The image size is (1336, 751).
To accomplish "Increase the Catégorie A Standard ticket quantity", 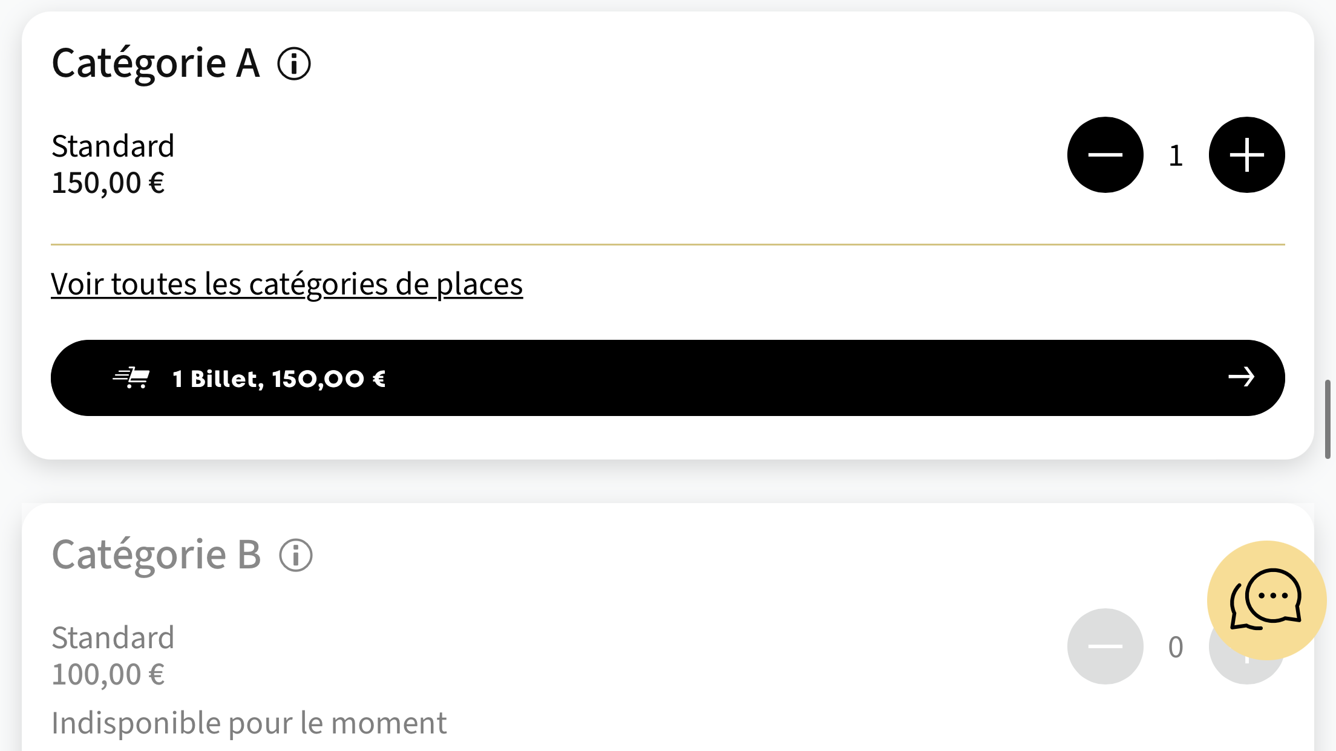I will point(1246,155).
